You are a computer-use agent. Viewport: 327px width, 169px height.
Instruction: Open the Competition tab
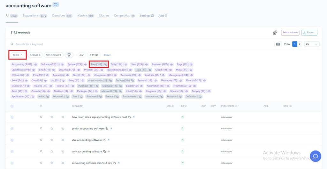124,16
